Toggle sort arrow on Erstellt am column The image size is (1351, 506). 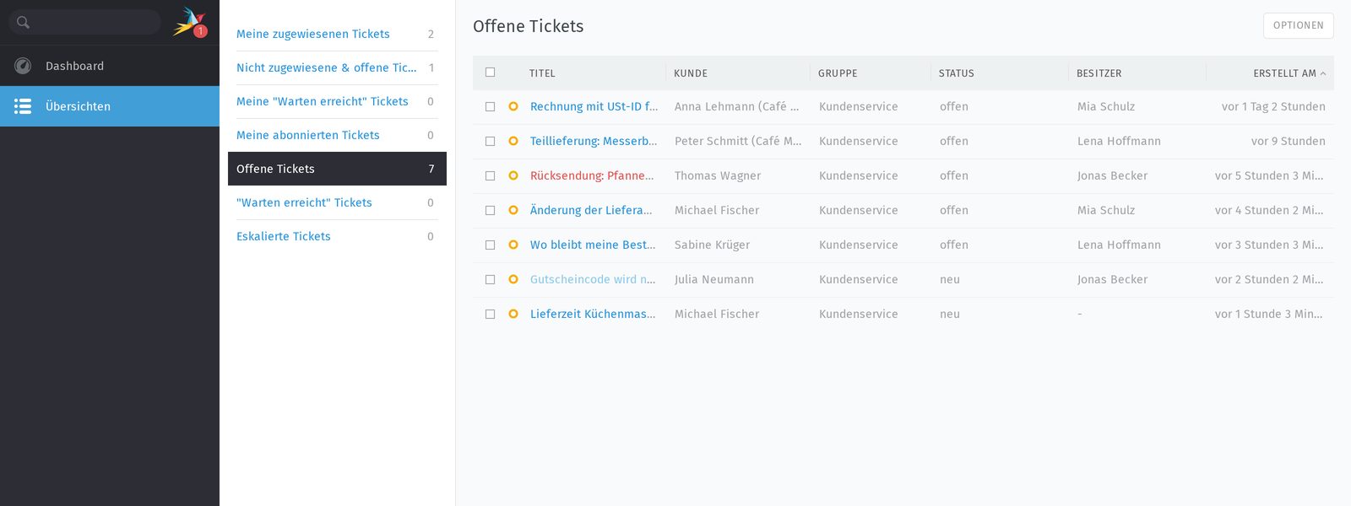click(x=1323, y=73)
